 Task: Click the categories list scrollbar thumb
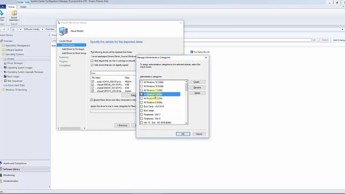tap(187, 87)
